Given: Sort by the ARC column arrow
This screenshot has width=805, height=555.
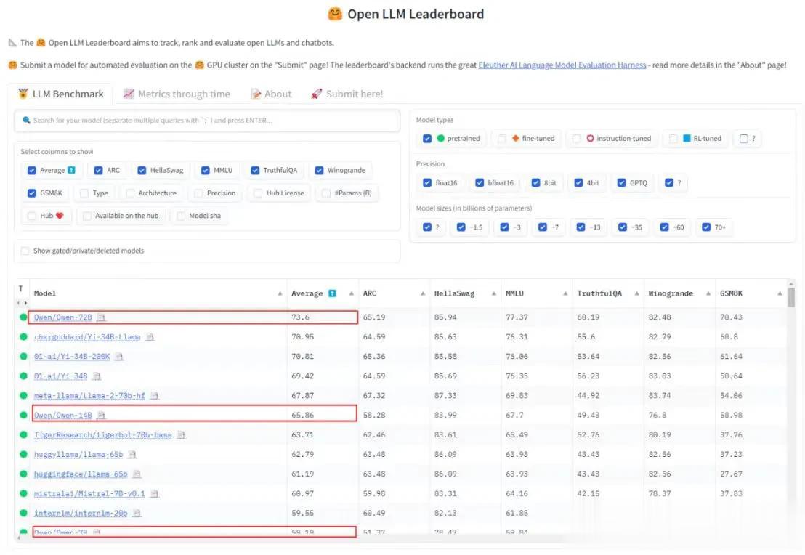Looking at the screenshot, I should 423,293.
